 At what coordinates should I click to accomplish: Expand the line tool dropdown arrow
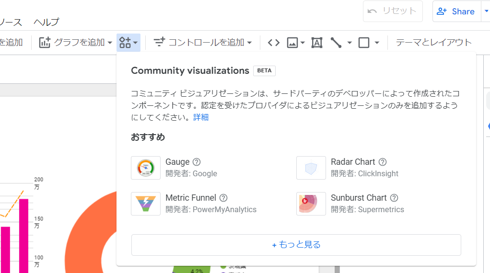(x=350, y=43)
